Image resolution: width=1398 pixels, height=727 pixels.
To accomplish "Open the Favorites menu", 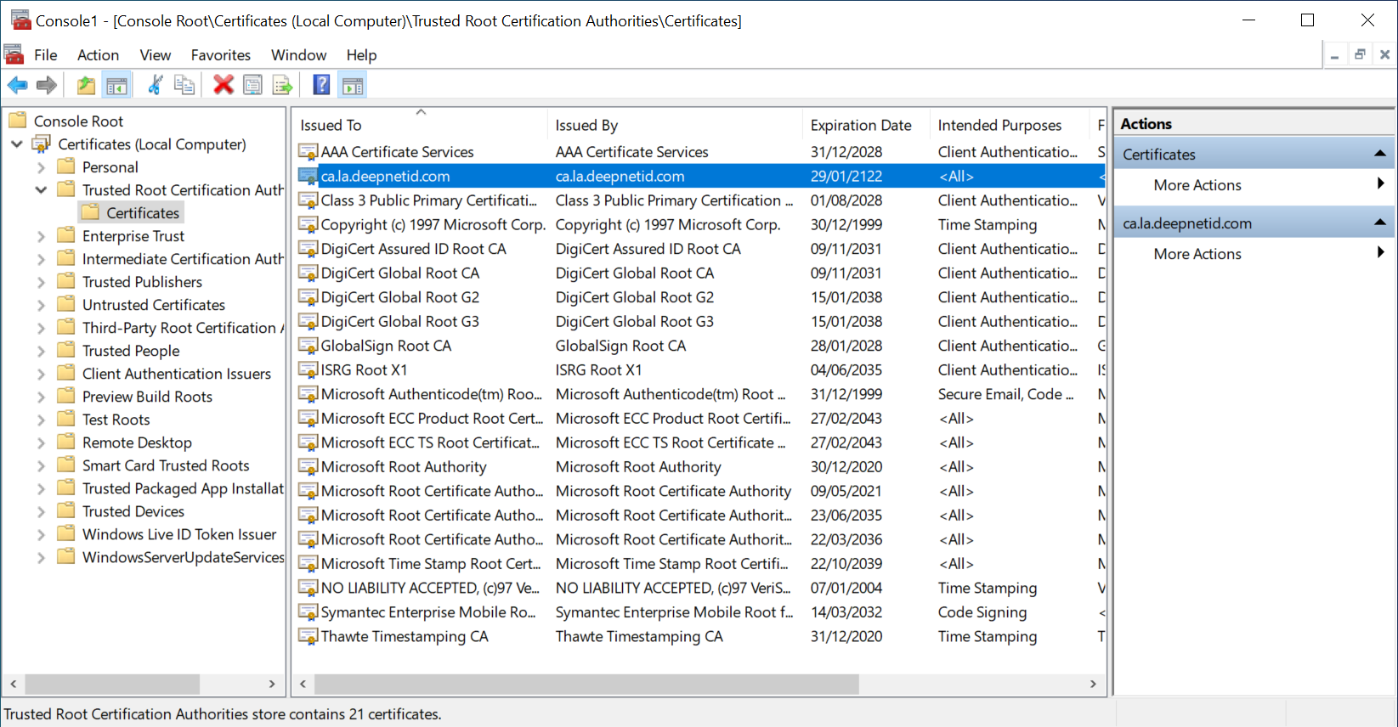I will tap(220, 55).
